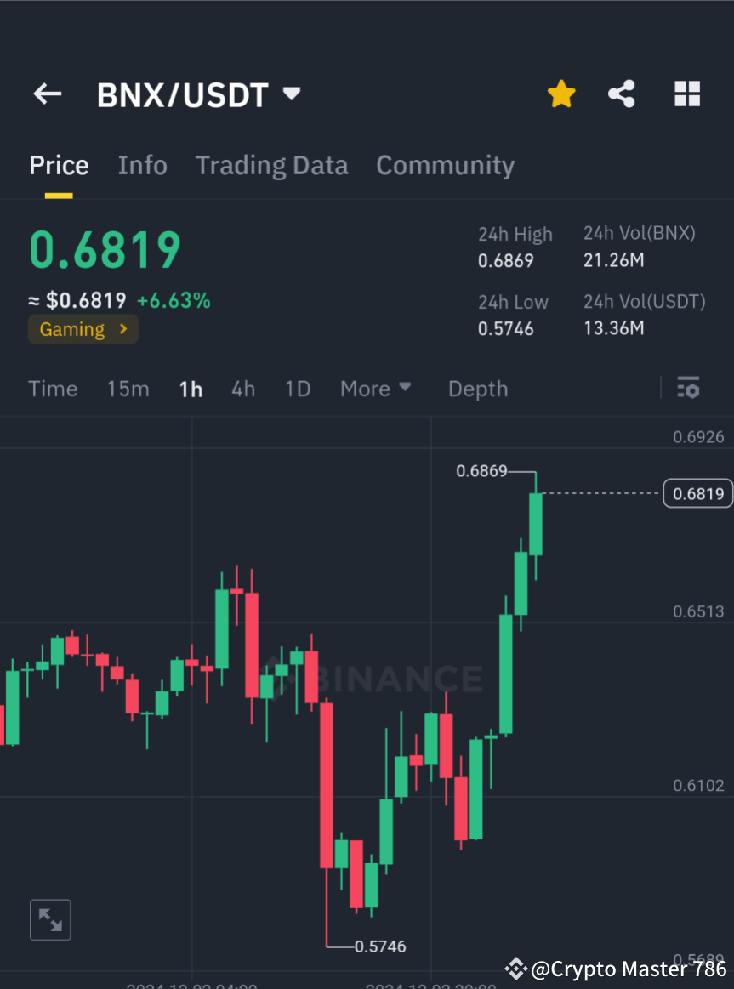The height and width of the screenshot is (989, 734).
Task: Tap the Info section link
Action: click(142, 165)
